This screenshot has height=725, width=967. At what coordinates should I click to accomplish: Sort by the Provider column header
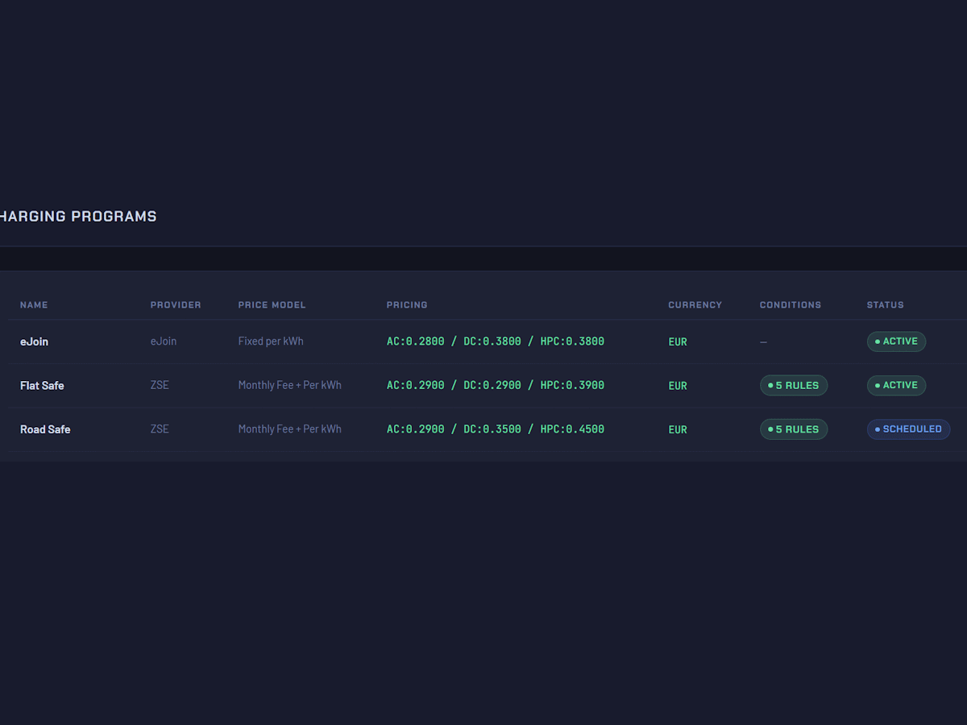click(x=176, y=305)
